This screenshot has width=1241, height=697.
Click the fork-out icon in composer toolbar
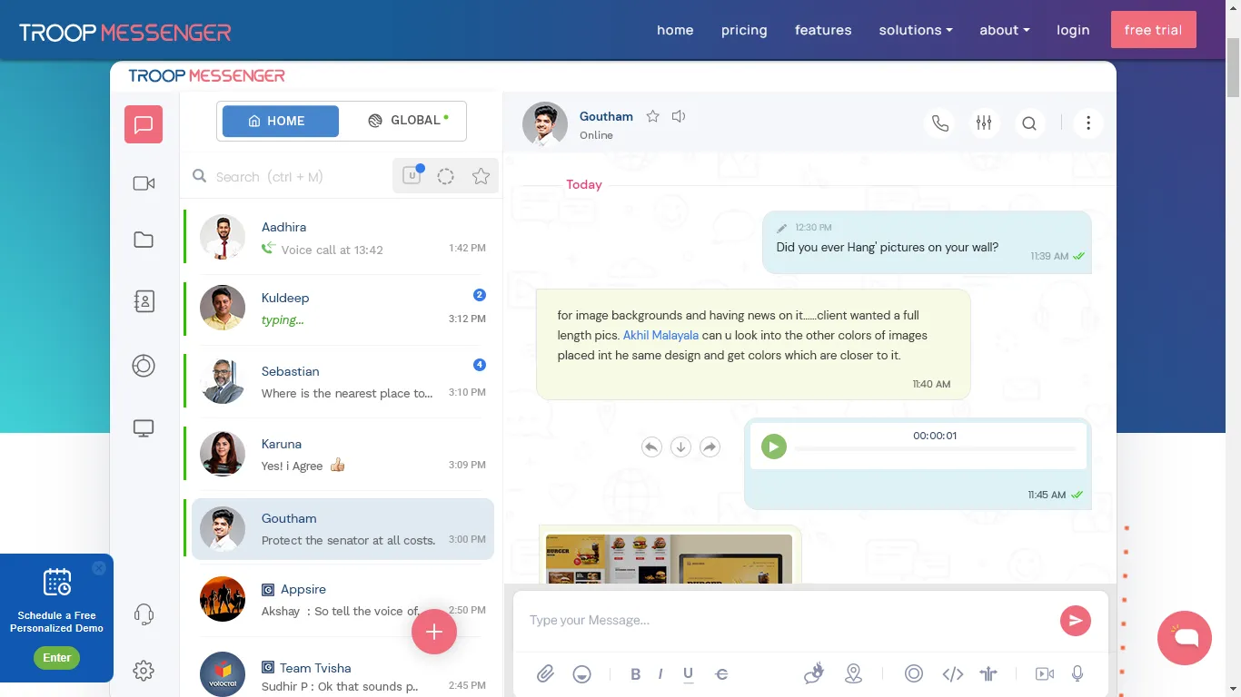[989, 673]
